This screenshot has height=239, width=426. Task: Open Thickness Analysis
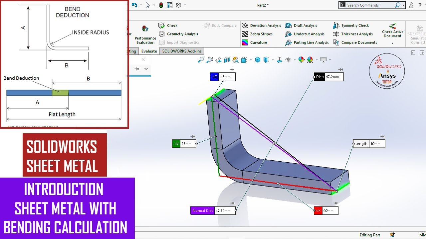coord(353,34)
